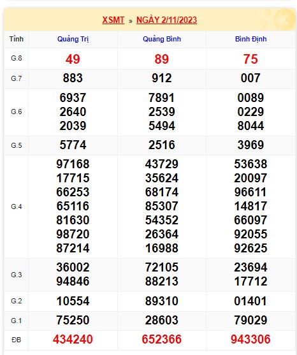Click the G.7 row label
Image resolution: width=297 pixels, height=355 pixels.
[x=17, y=78]
